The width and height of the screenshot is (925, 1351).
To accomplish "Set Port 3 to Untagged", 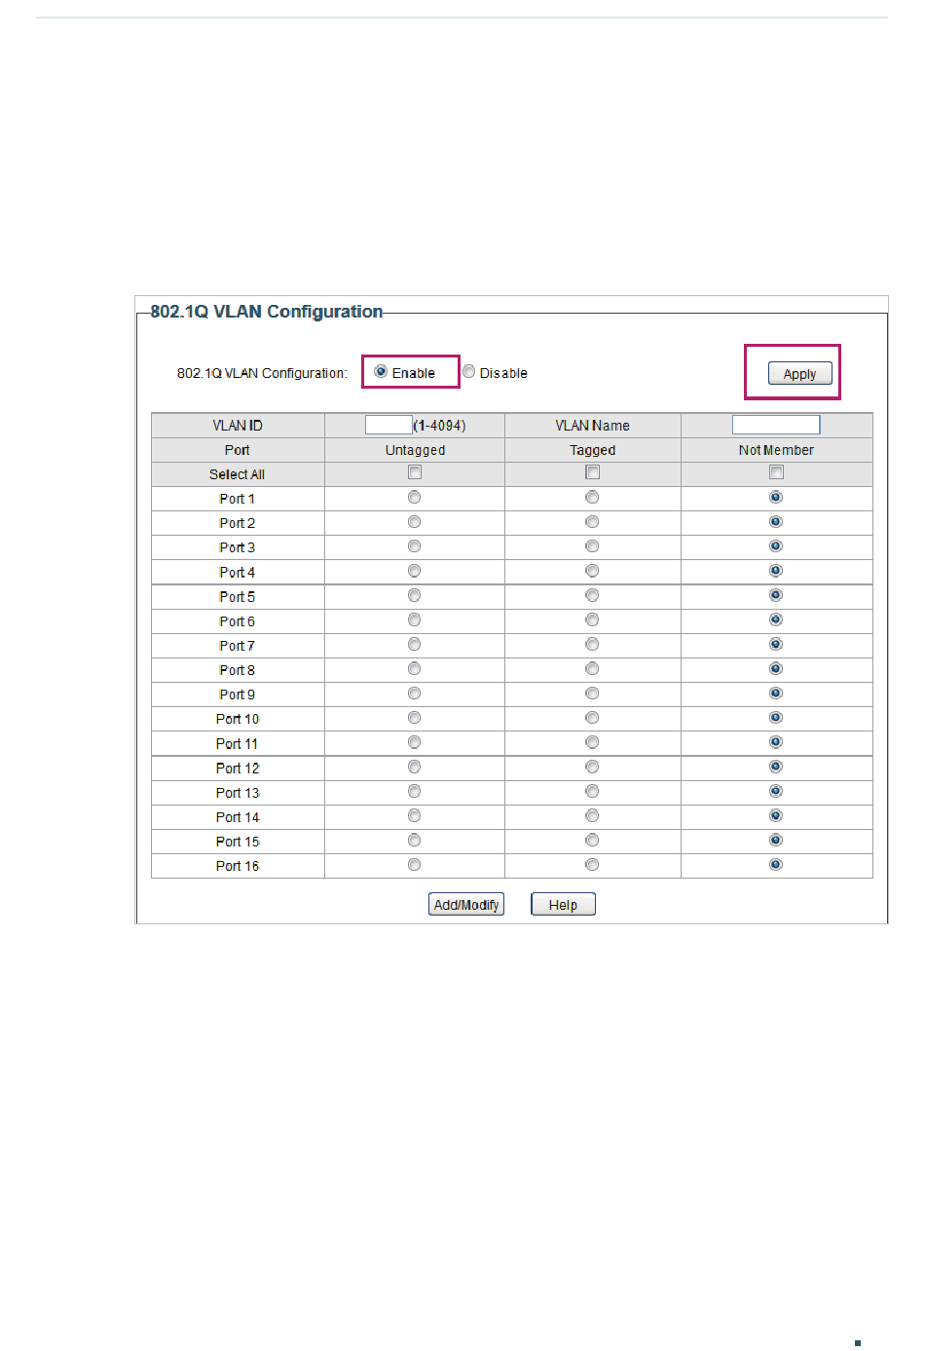I will (x=414, y=545).
